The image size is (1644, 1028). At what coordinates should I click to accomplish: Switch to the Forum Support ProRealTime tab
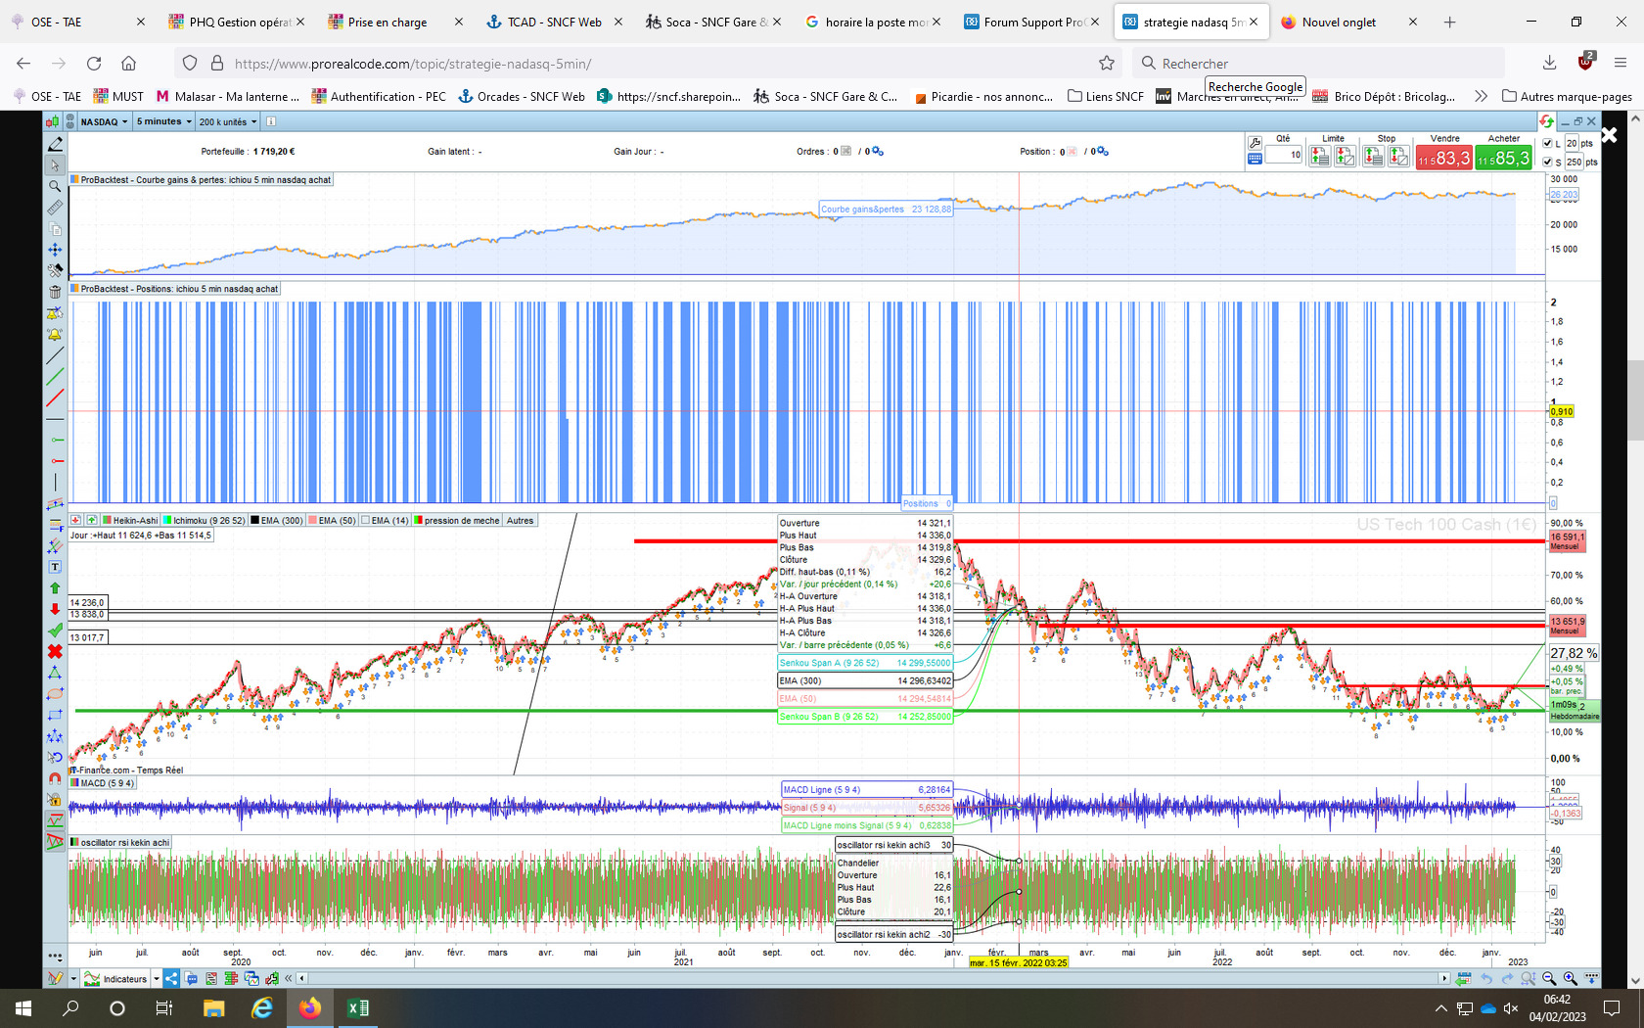pyautogui.click(x=1032, y=22)
